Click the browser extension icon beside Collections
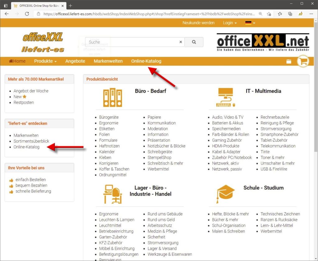The height and width of the screenshot is (261, 318). (x=300, y=14)
